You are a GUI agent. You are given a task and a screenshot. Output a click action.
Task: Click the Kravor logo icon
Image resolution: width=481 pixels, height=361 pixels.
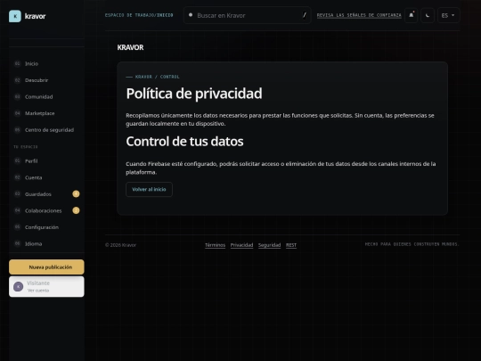tap(15, 16)
